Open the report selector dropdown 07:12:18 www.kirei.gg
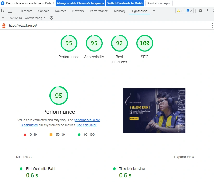 click(28, 18)
